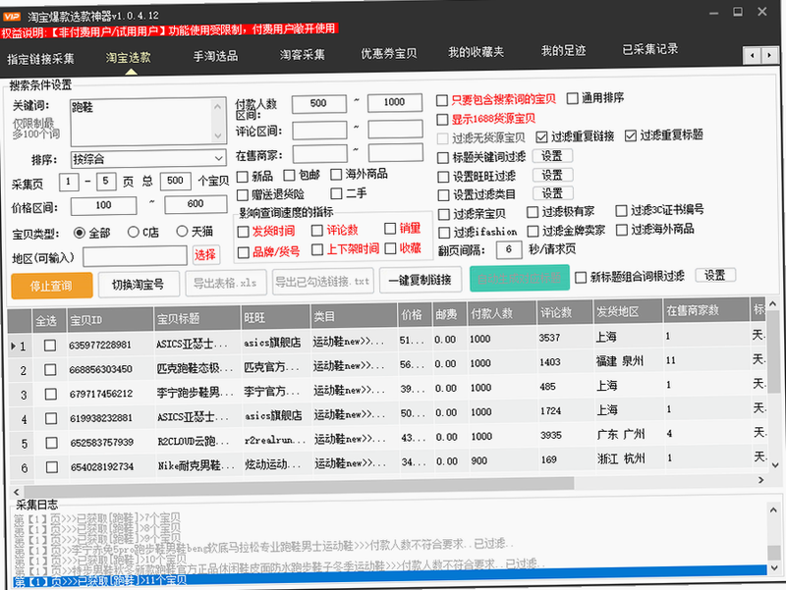
Task: Check 新标题组合词根过滤 option
Action: click(x=581, y=278)
